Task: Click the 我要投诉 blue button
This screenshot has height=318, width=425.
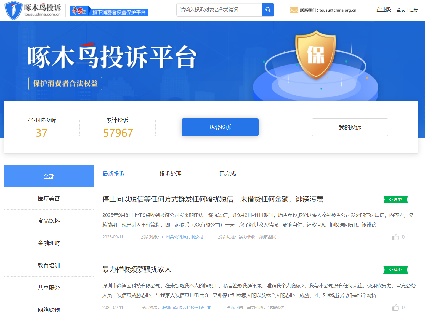Action: tap(220, 127)
